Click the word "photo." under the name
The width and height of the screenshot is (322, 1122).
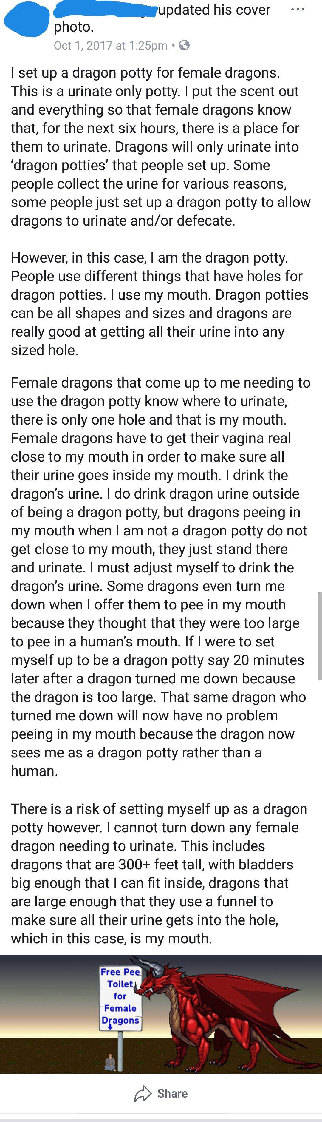(x=74, y=27)
